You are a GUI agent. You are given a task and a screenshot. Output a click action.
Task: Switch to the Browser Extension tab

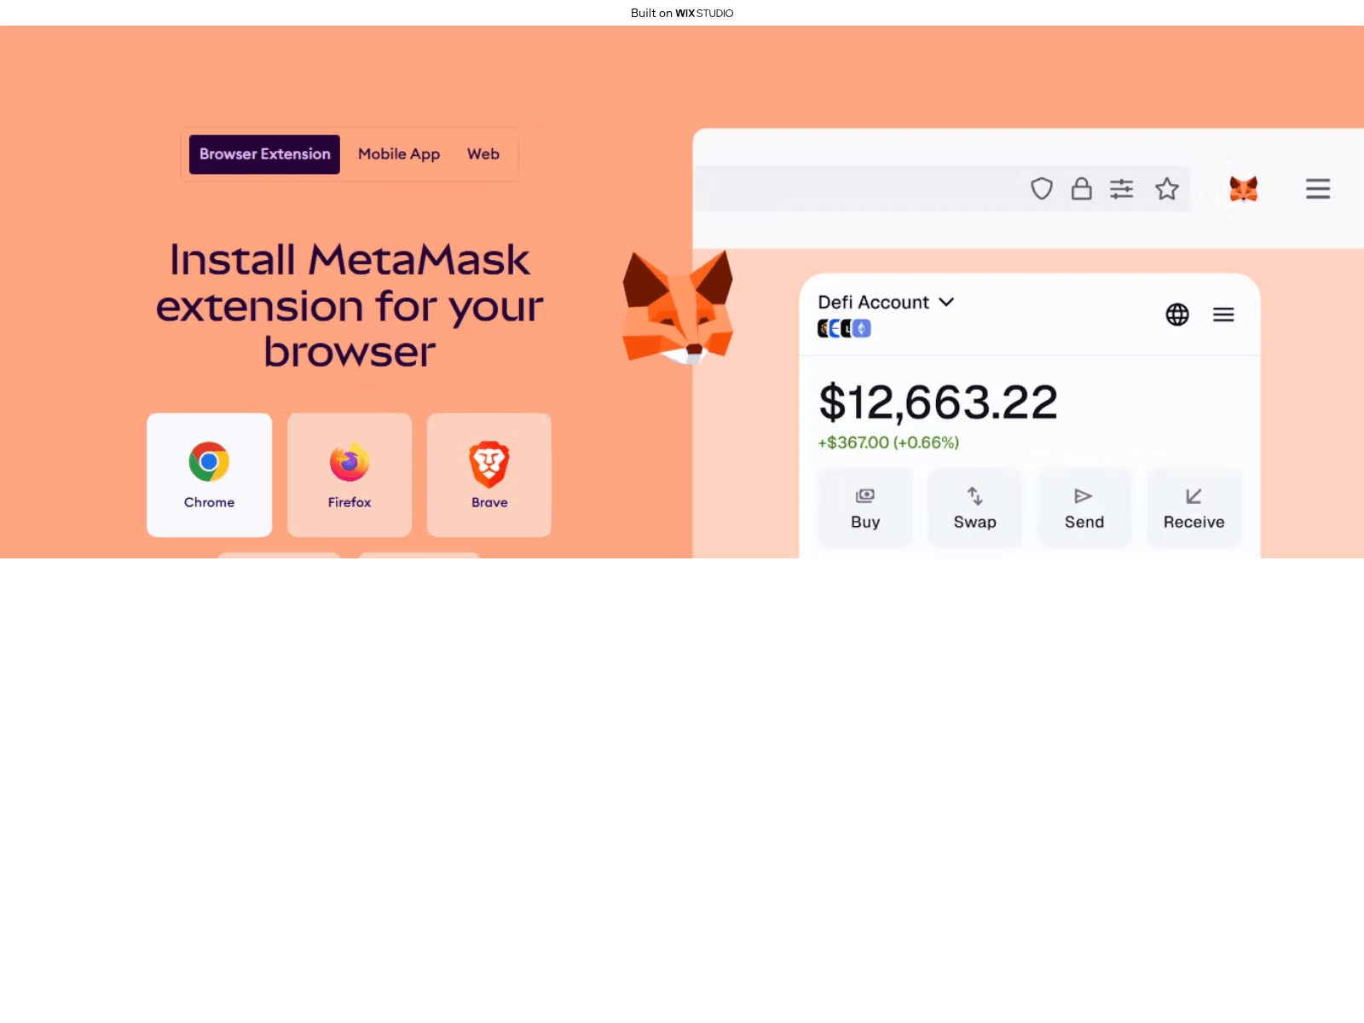coord(264,154)
